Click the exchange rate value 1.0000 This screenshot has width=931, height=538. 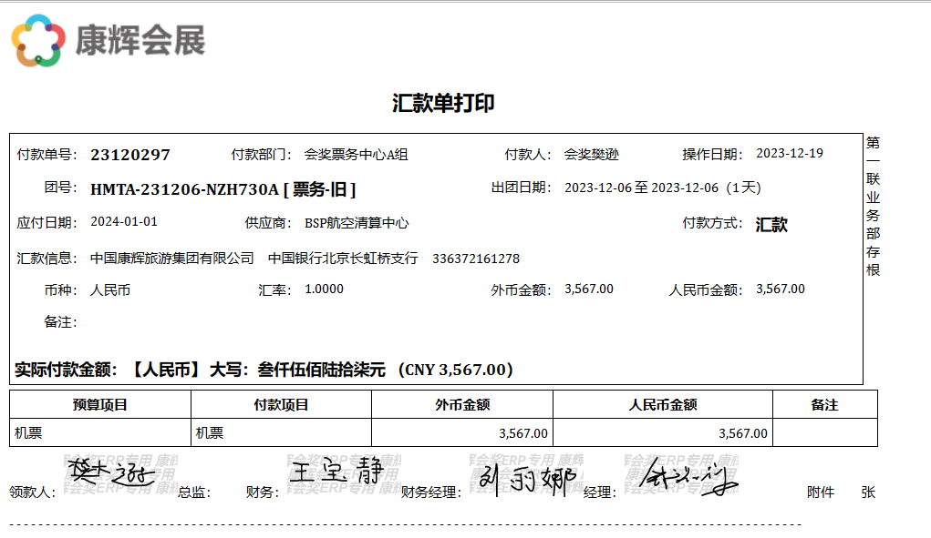coord(324,289)
